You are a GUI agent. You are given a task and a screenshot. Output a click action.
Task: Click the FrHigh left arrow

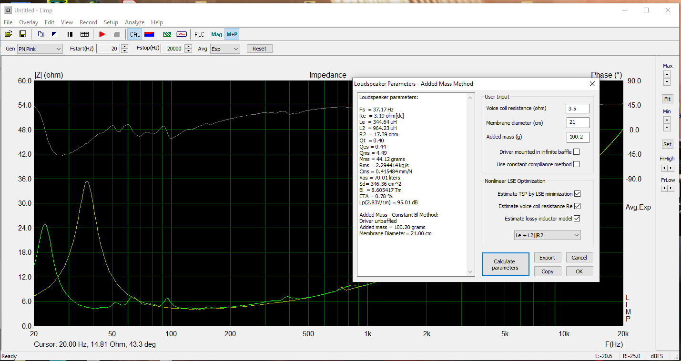(x=664, y=168)
